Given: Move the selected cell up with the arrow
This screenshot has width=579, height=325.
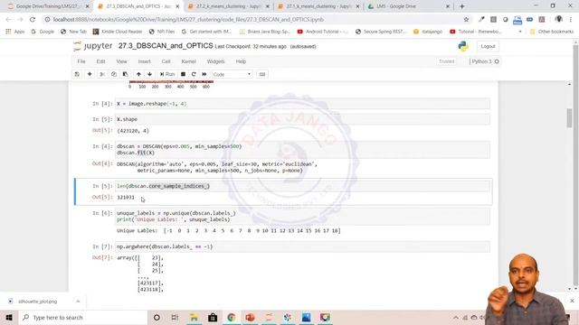Looking at the screenshot, I should pyautogui.click(x=138, y=74).
